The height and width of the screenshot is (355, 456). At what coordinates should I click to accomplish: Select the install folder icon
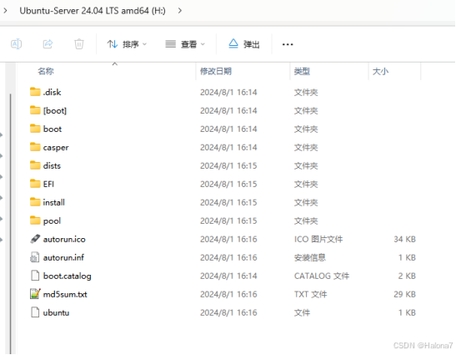tap(35, 202)
